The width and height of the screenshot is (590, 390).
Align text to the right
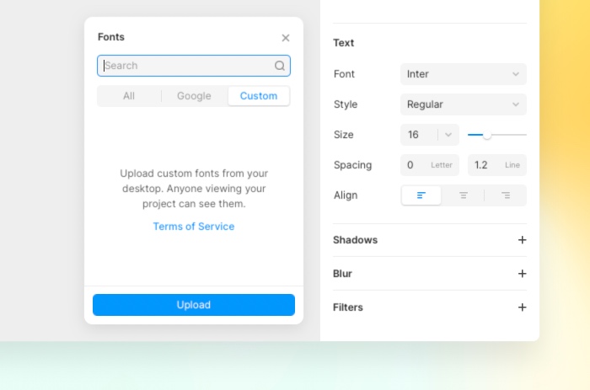506,195
